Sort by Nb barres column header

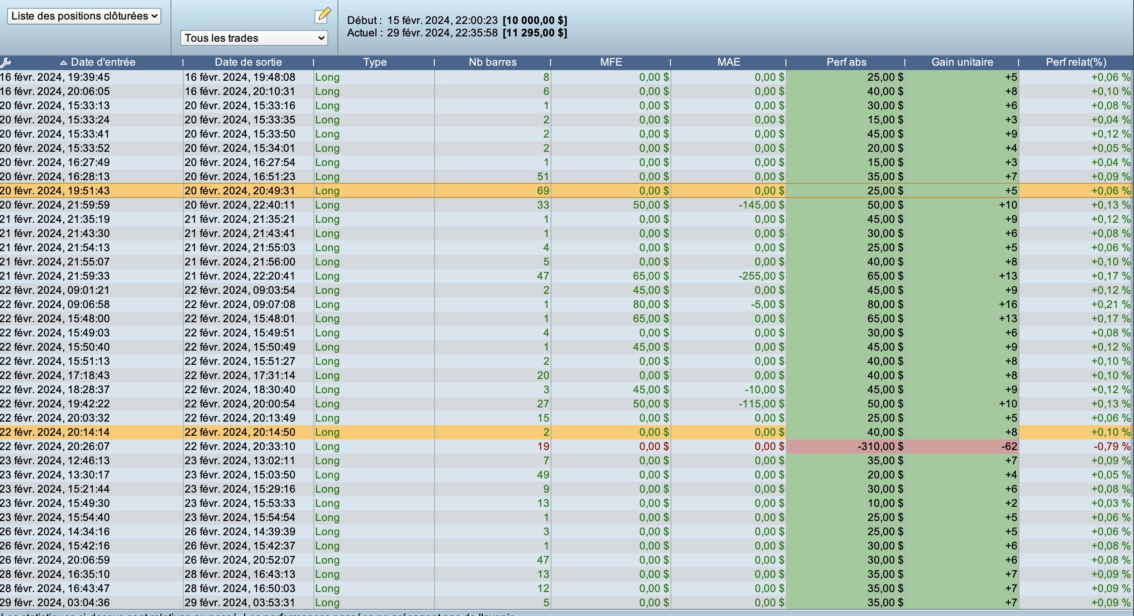click(x=492, y=62)
